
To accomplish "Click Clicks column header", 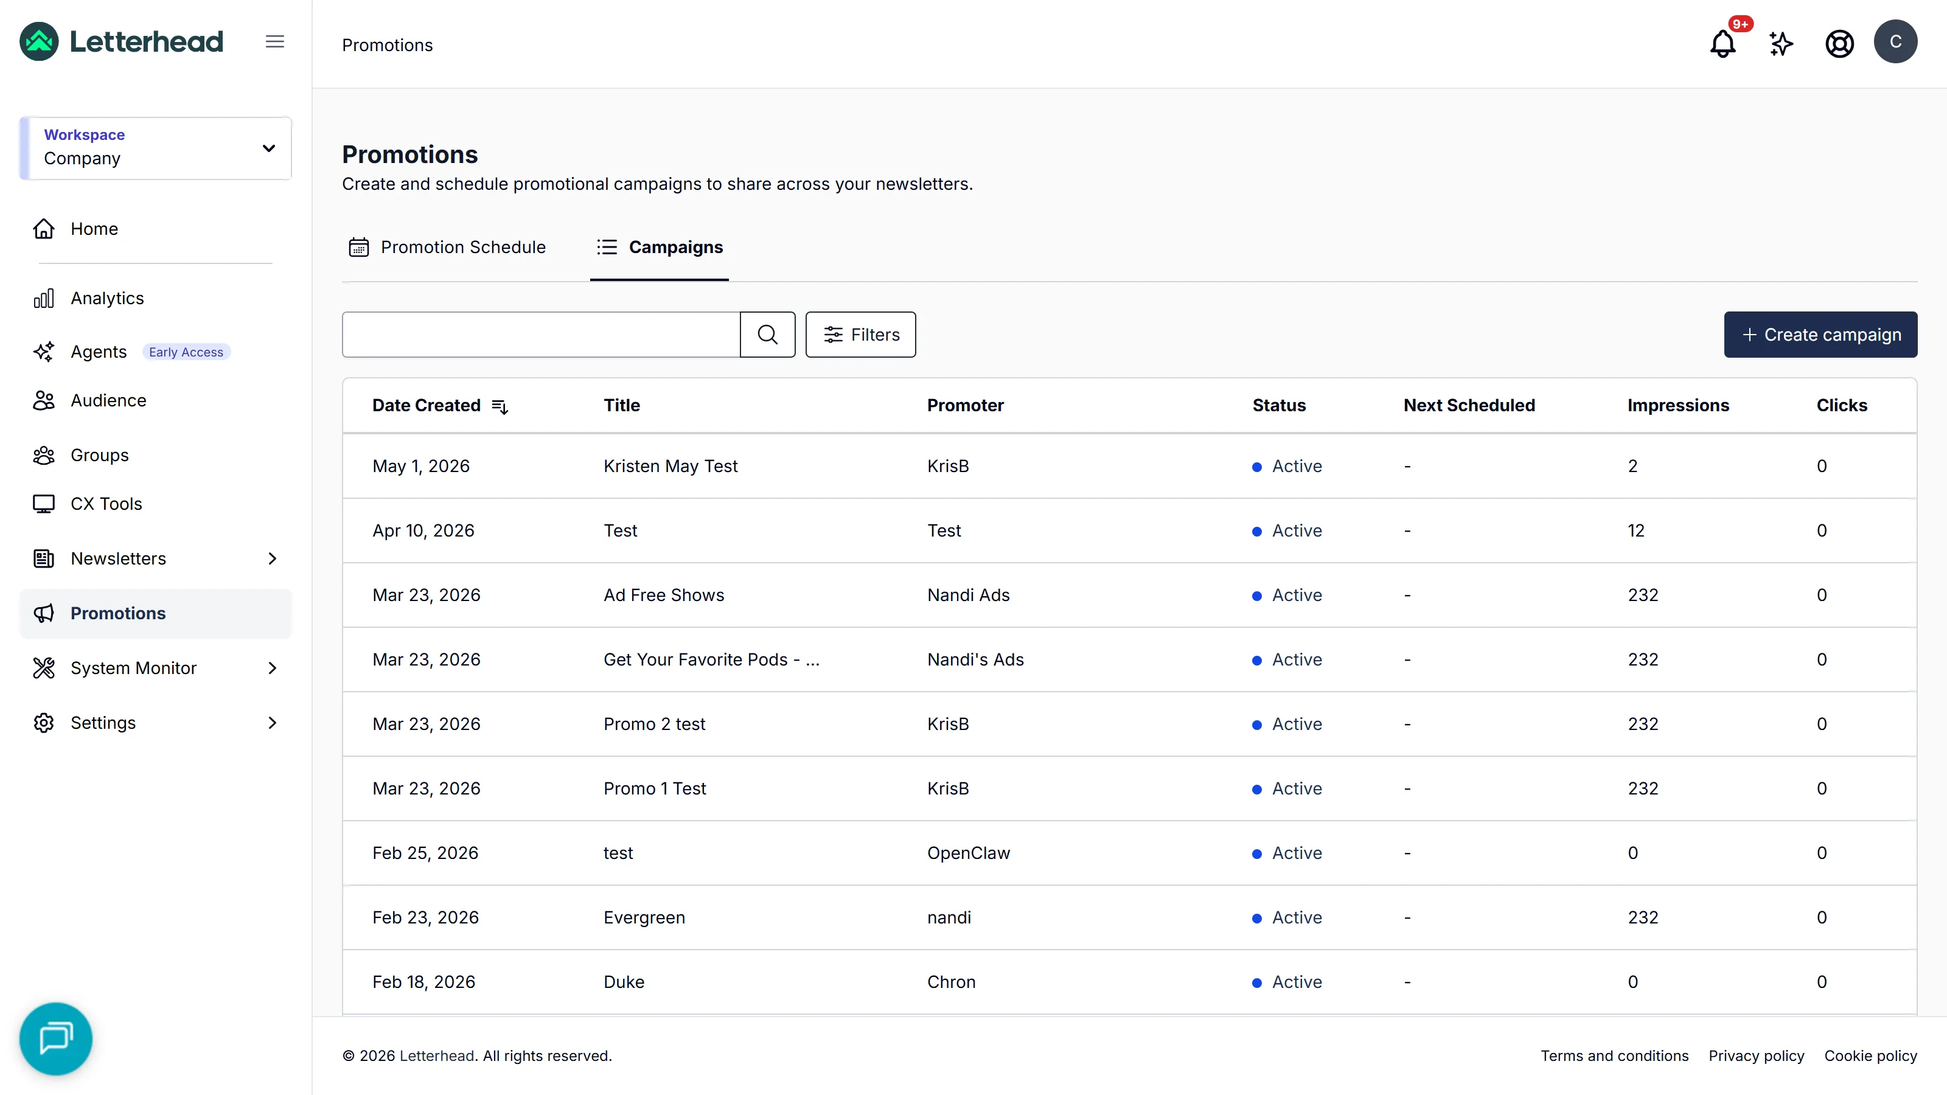I will 1841,405.
